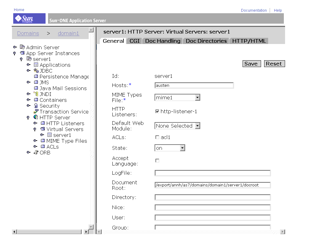Click the Nice input field

pos(213,207)
